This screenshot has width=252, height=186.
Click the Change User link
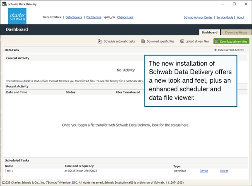125,17
